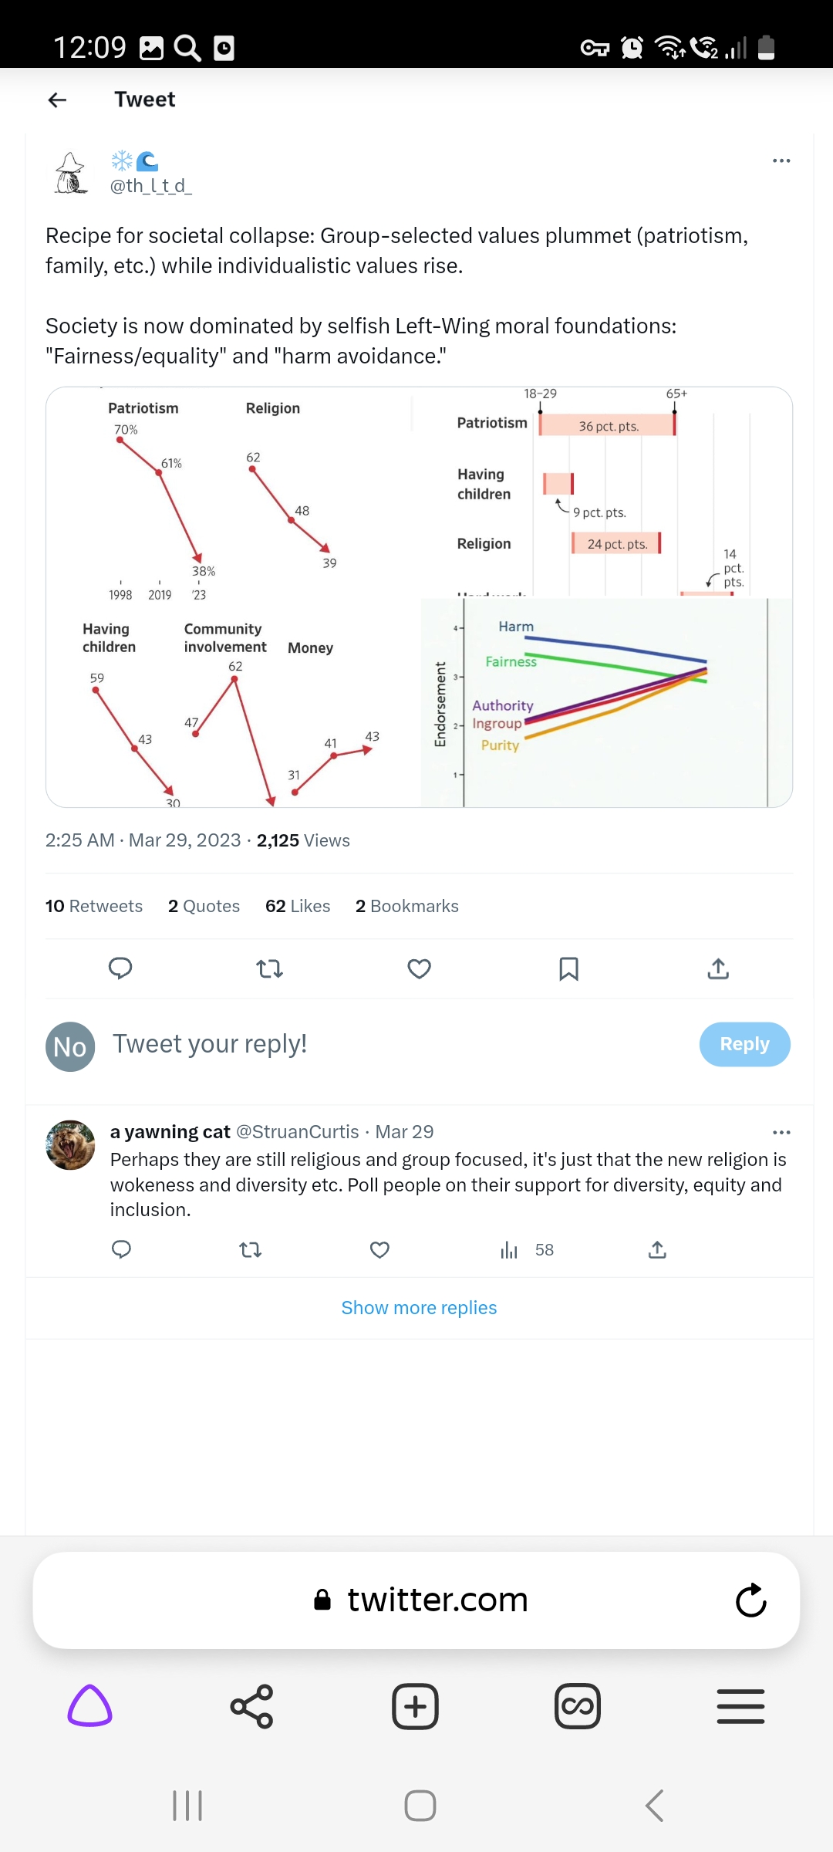833x1852 pixels.
Task: Open the tweet's three-dot more options
Action: [781, 161]
